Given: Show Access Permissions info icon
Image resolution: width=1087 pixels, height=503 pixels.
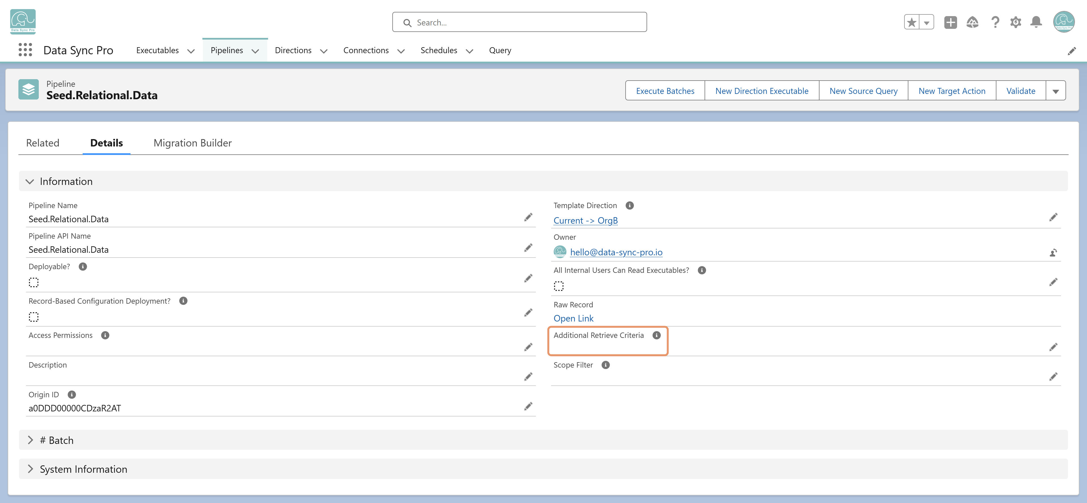Looking at the screenshot, I should pyautogui.click(x=105, y=335).
